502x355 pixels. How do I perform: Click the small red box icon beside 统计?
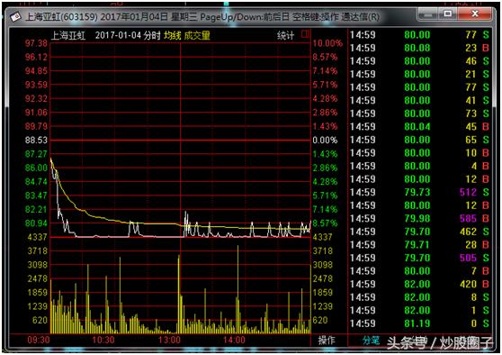pos(306,34)
